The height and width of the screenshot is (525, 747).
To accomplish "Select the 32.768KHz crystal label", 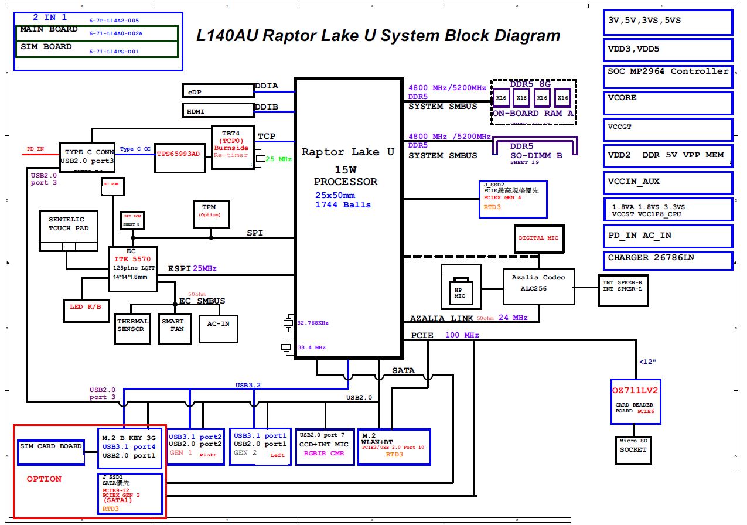I will tap(313, 323).
